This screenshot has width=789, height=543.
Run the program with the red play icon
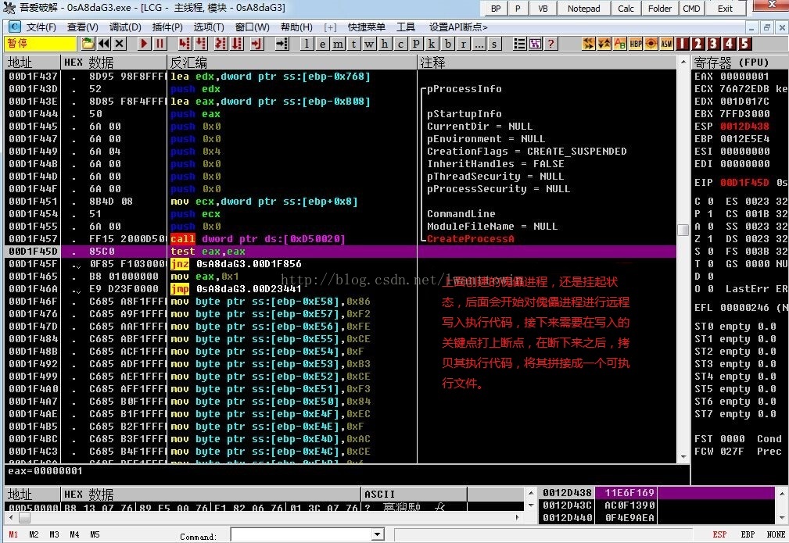coord(145,44)
